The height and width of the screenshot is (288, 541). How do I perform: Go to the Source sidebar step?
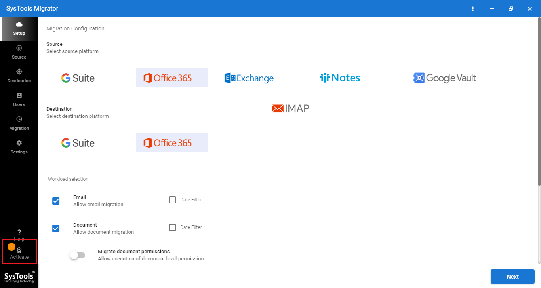[19, 53]
